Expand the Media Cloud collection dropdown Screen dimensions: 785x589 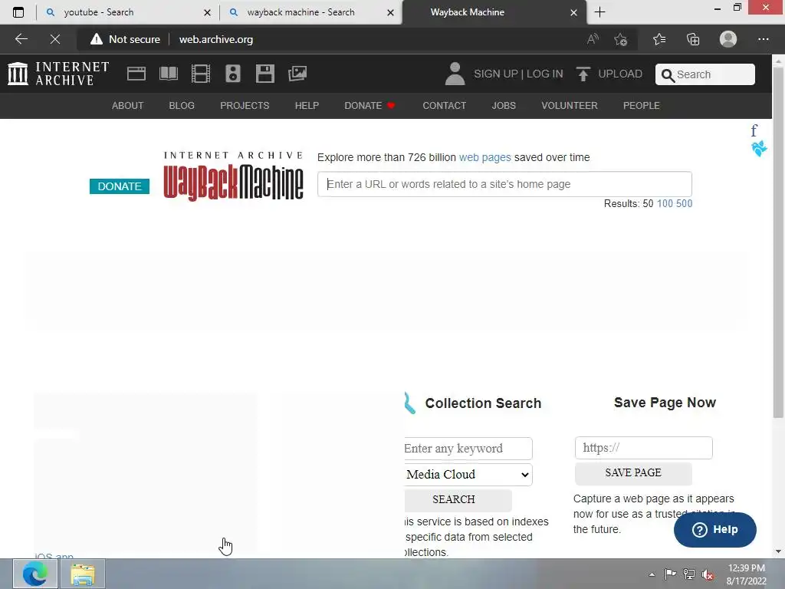(468, 474)
